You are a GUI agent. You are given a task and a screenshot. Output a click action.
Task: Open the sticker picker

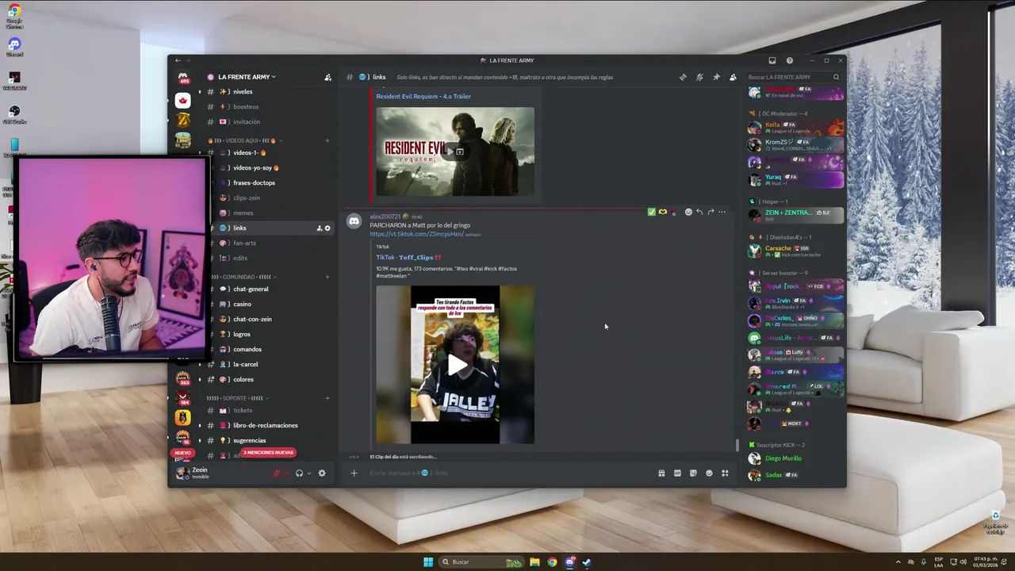[x=693, y=473]
